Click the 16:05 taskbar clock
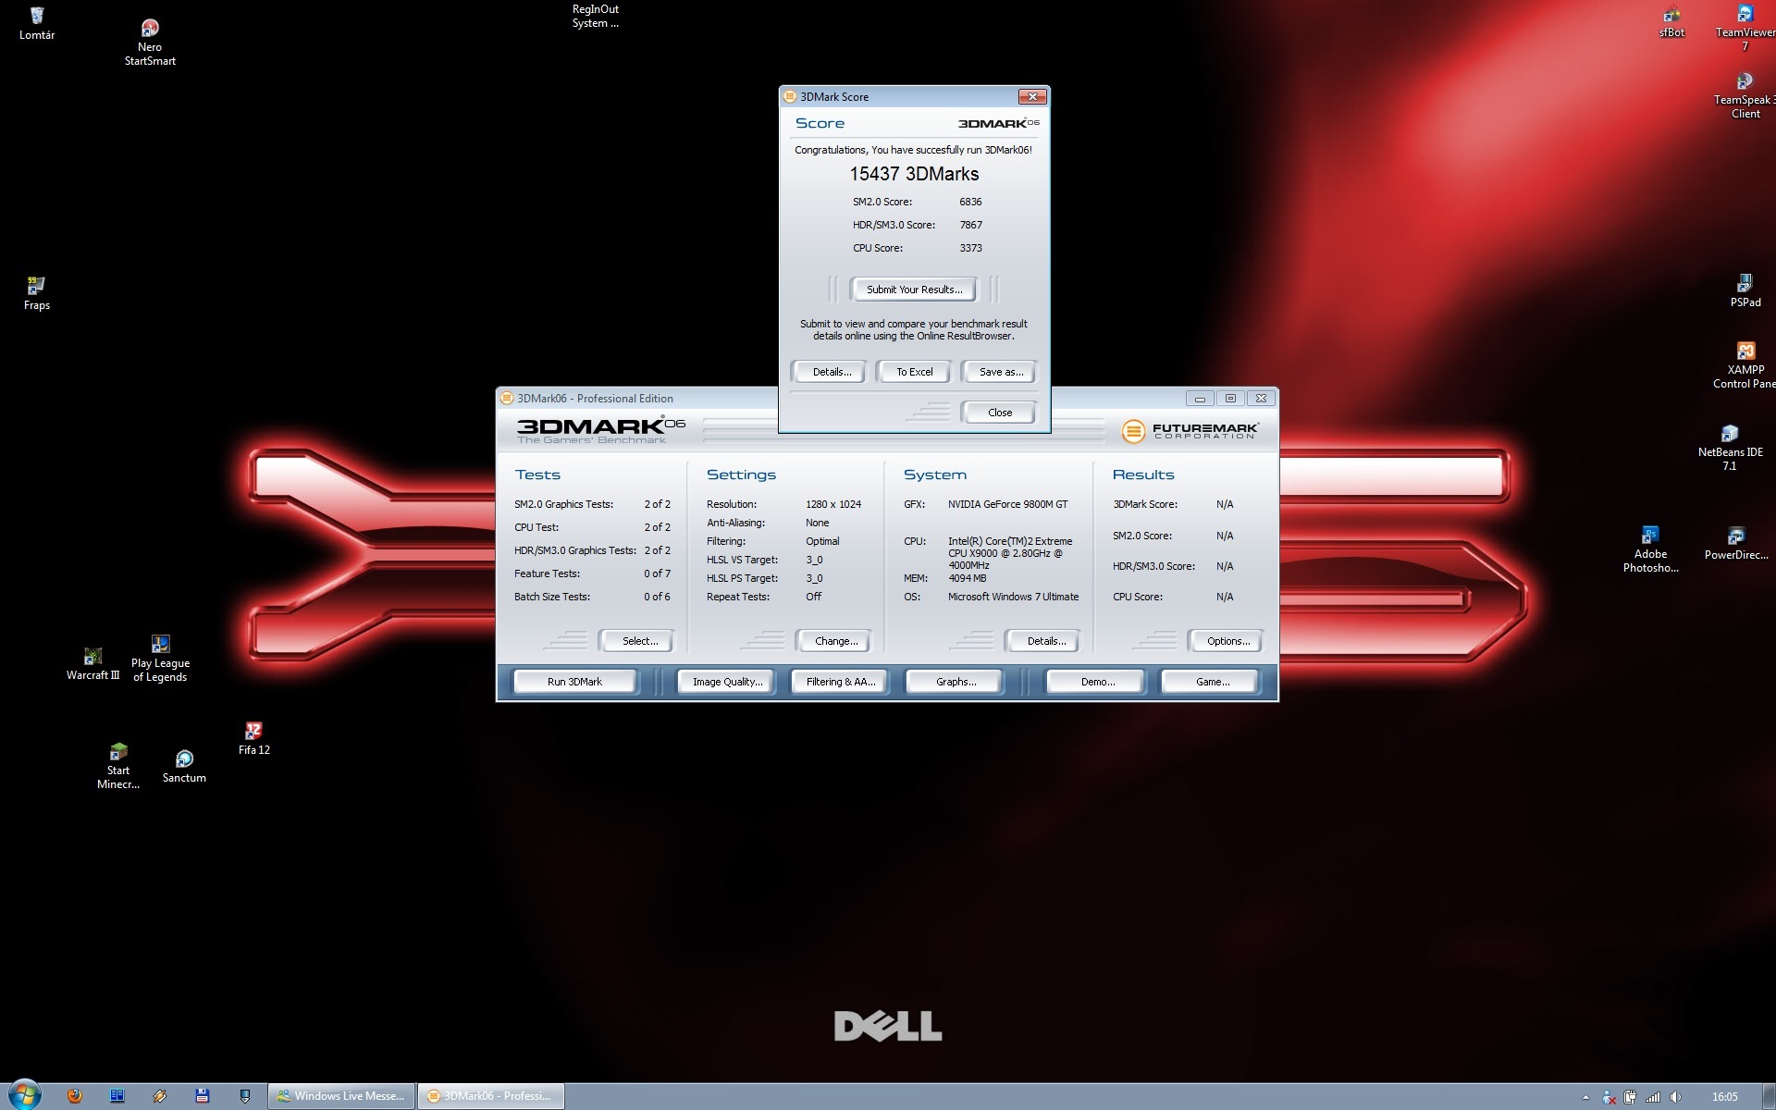This screenshot has width=1776, height=1110. [1724, 1097]
